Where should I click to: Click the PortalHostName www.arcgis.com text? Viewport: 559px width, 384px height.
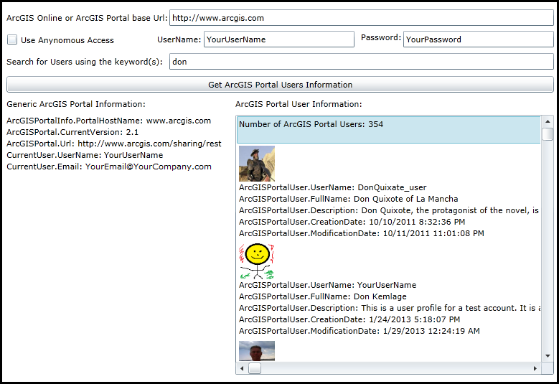pyautogui.click(x=109, y=121)
